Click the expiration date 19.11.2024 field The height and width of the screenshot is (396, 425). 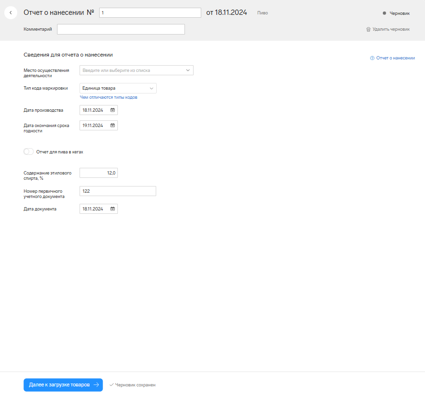(99, 125)
